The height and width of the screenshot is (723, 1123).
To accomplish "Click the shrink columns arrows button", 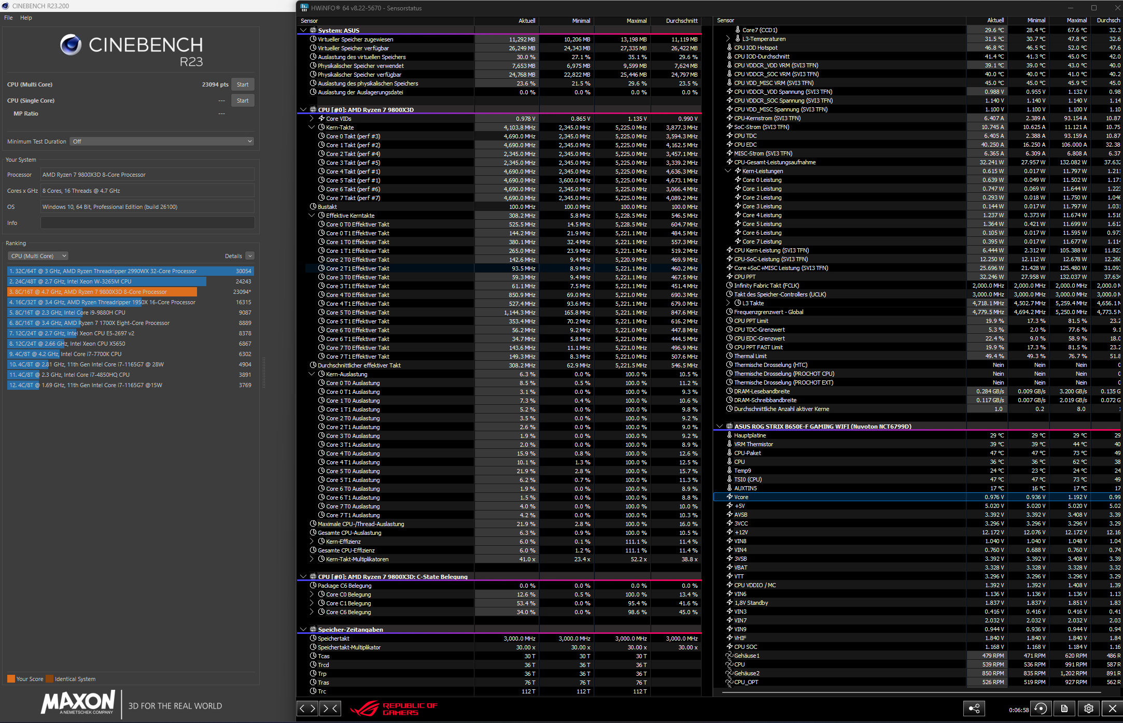I will pyautogui.click(x=330, y=708).
